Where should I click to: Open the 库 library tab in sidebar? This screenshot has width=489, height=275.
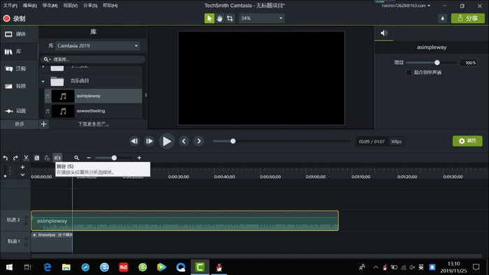coord(20,52)
